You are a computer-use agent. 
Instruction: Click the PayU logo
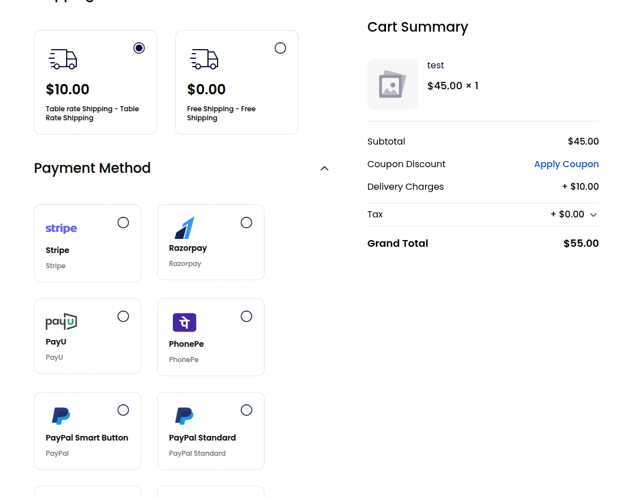[x=62, y=321]
